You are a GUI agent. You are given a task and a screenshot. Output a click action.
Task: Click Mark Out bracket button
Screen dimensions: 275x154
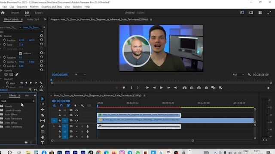(138, 88)
